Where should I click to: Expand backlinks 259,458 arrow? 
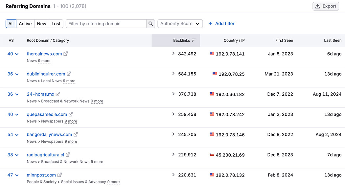[x=173, y=114]
